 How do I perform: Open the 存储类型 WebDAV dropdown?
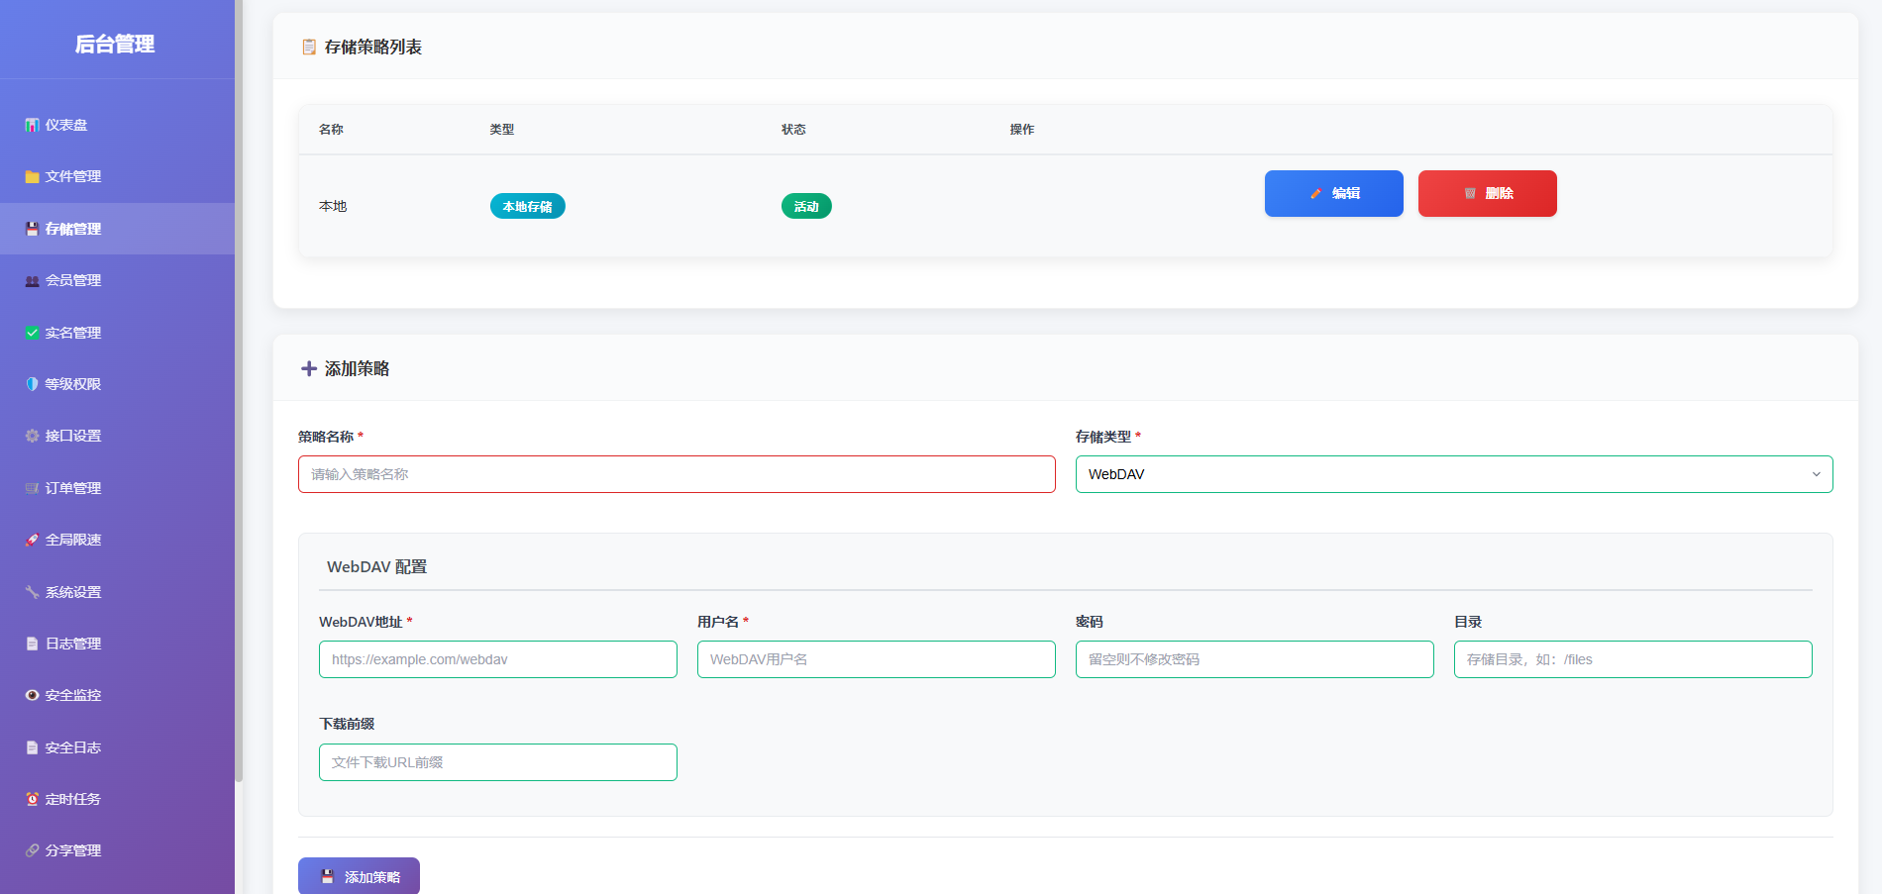pyautogui.click(x=1453, y=474)
